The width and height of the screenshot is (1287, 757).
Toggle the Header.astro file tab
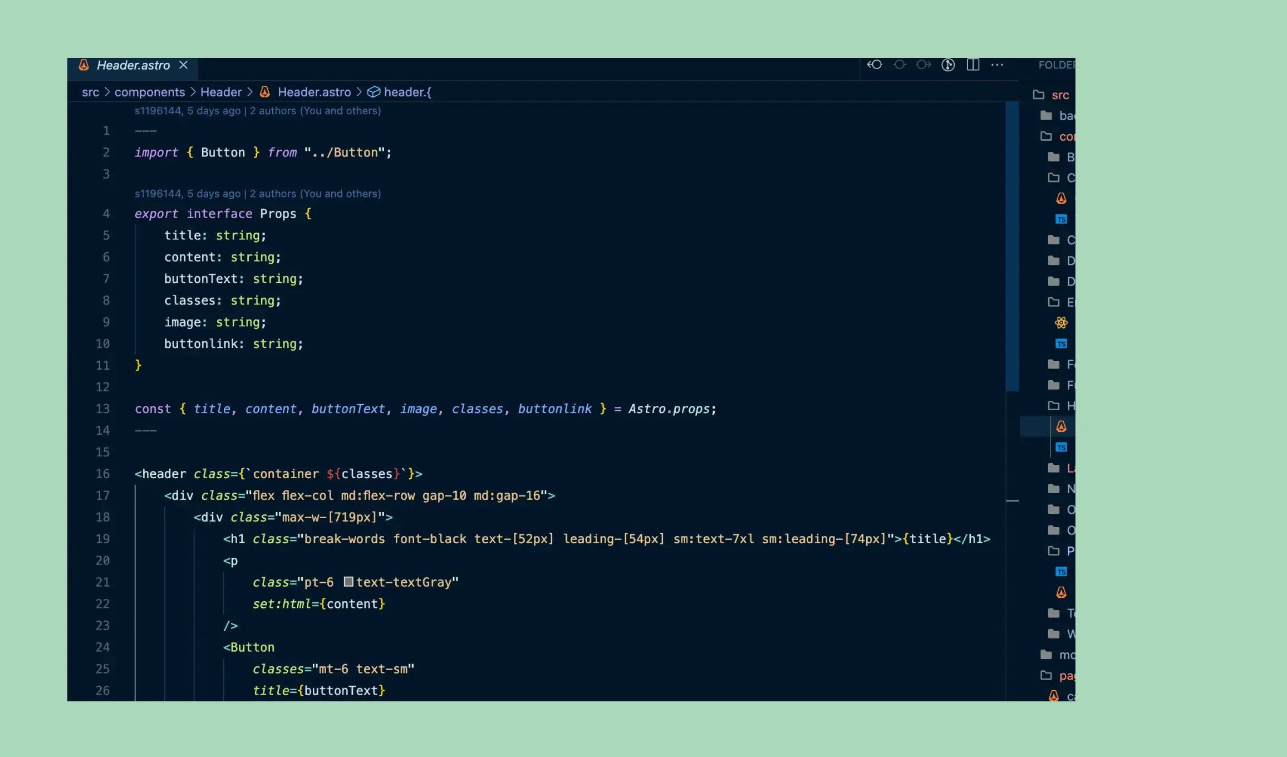click(x=134, y=65)
